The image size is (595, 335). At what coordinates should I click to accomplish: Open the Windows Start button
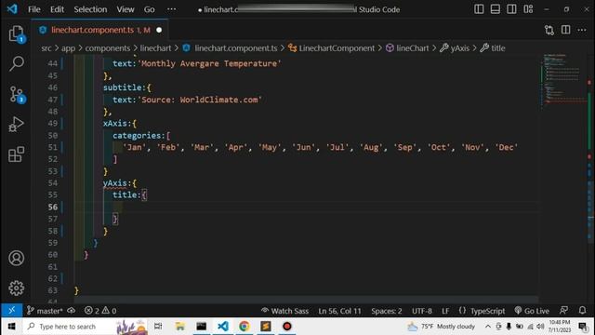(11, 327)
